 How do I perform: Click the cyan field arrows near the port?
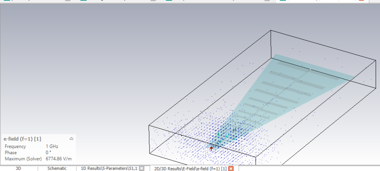point(220,141)
